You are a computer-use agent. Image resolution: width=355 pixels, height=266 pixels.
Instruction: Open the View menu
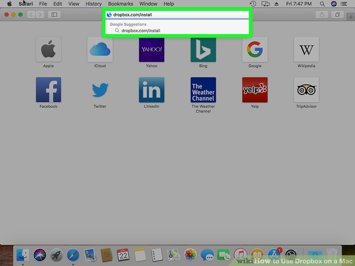coord(74,4)
